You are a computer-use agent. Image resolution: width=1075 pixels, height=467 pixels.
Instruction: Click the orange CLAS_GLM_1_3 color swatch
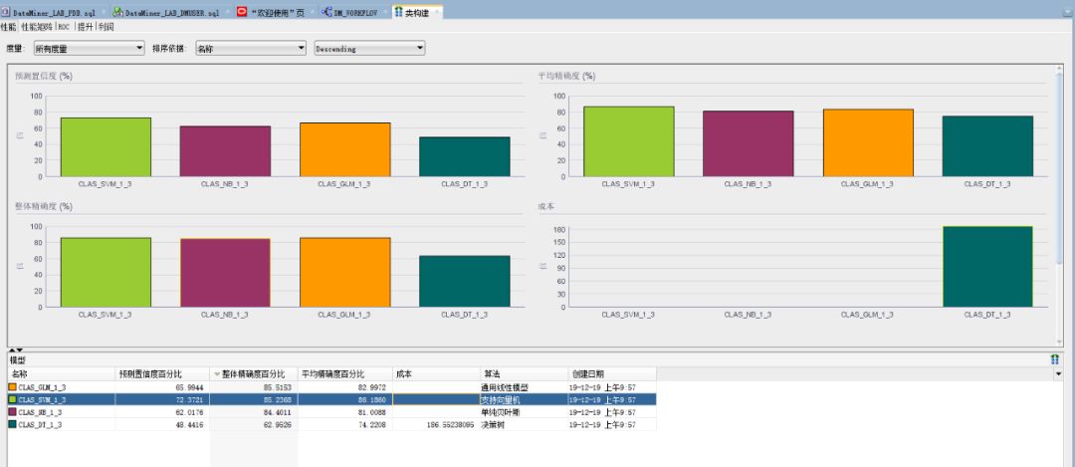click(12, 386)
